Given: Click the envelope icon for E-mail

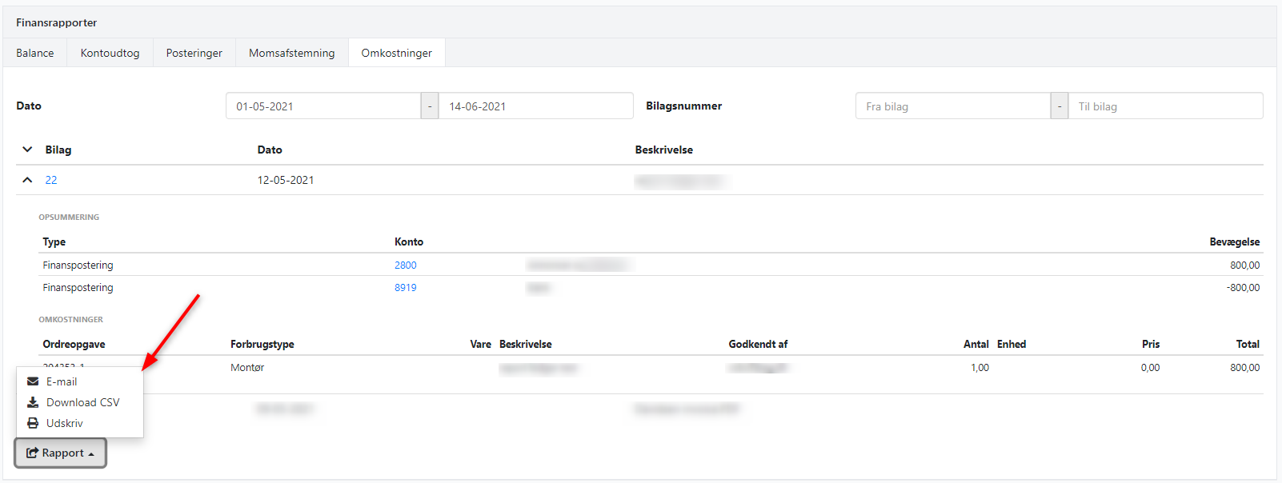Looking at the screenshot, I should coord(33,381).
